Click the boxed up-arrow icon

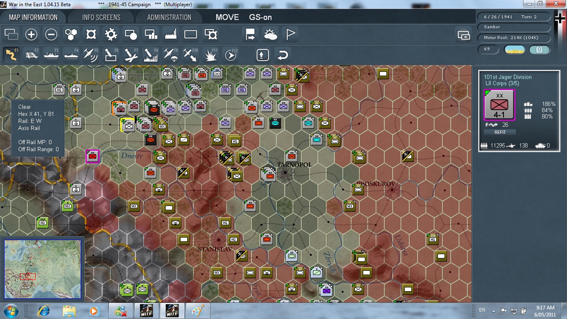[262, 55]
